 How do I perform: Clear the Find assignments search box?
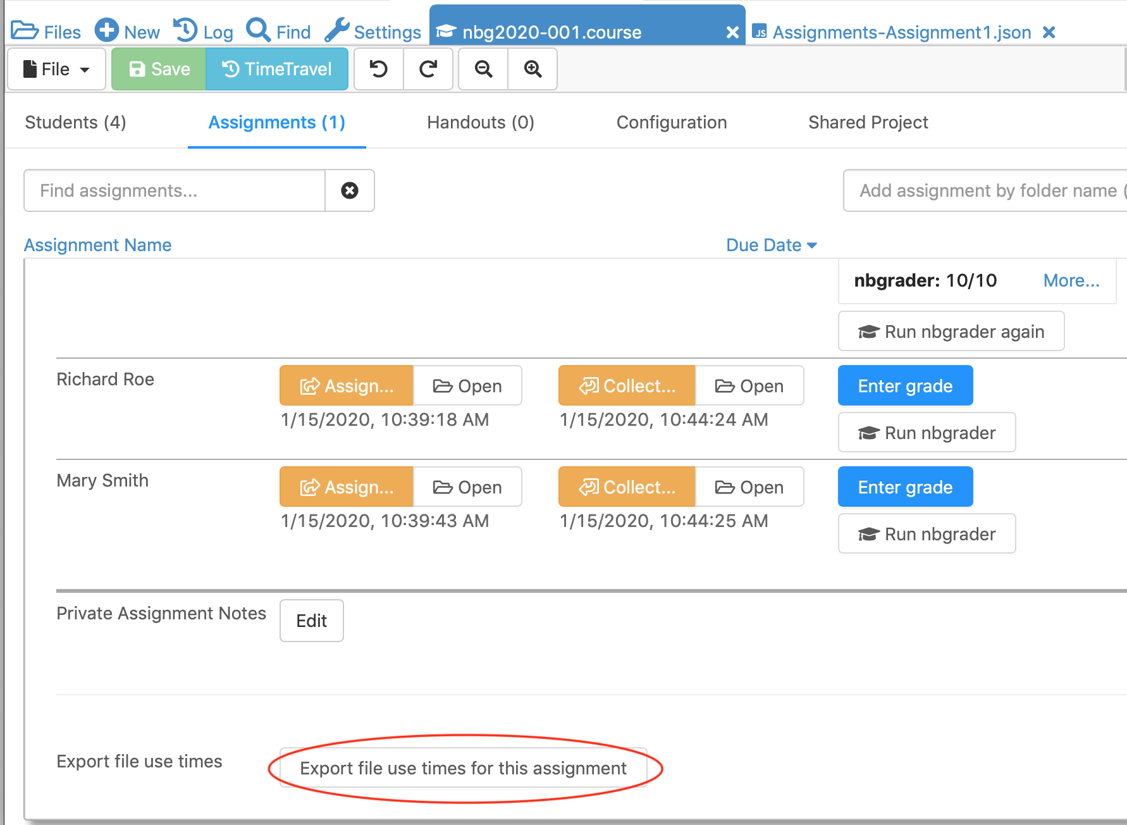point(350,190)
